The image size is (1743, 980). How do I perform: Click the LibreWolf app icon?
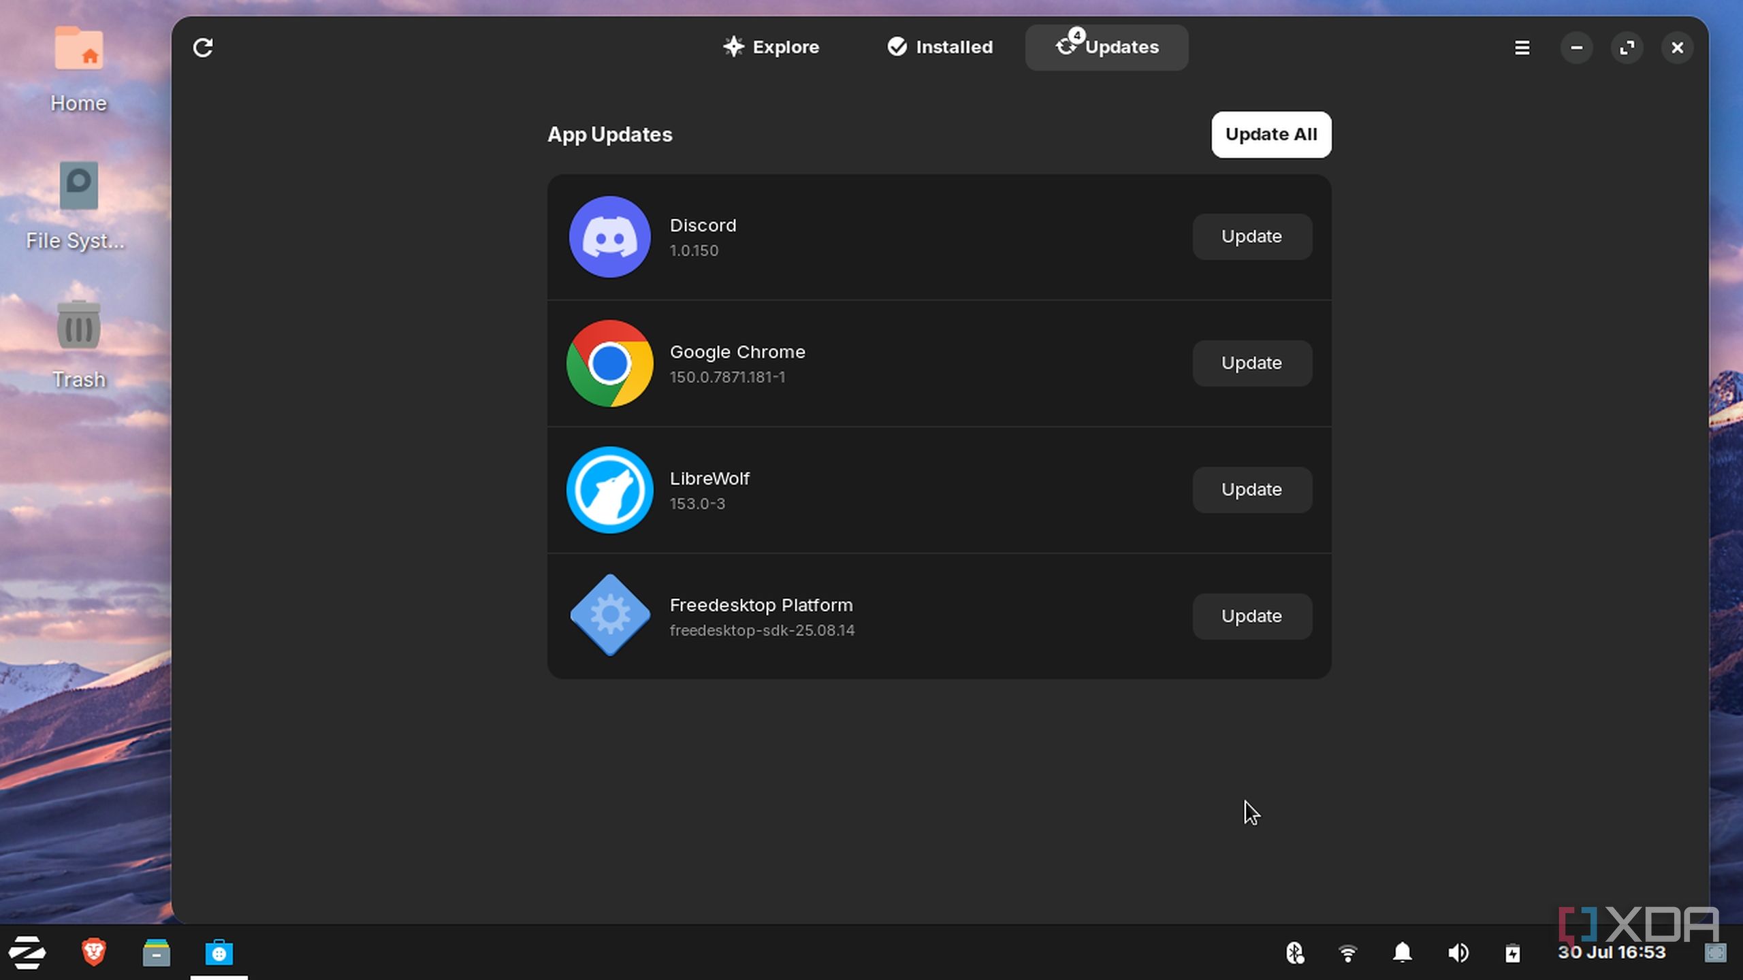point(609,490)
